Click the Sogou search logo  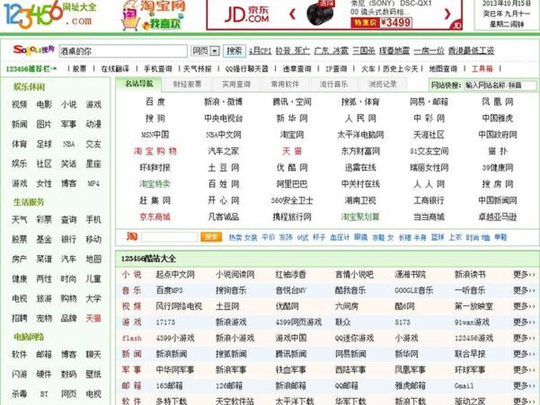34,50
